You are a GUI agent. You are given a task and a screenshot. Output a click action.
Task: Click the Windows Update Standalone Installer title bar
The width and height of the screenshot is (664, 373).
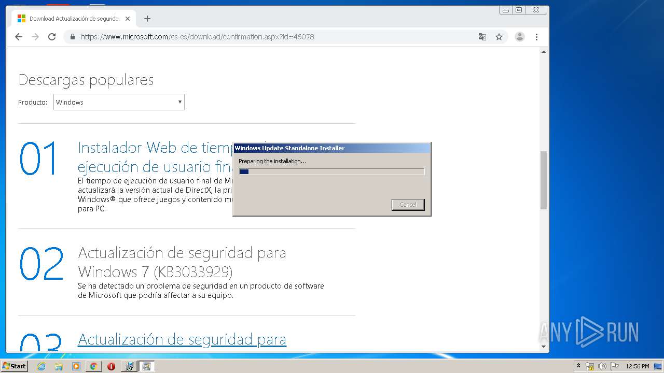[332, 148]
